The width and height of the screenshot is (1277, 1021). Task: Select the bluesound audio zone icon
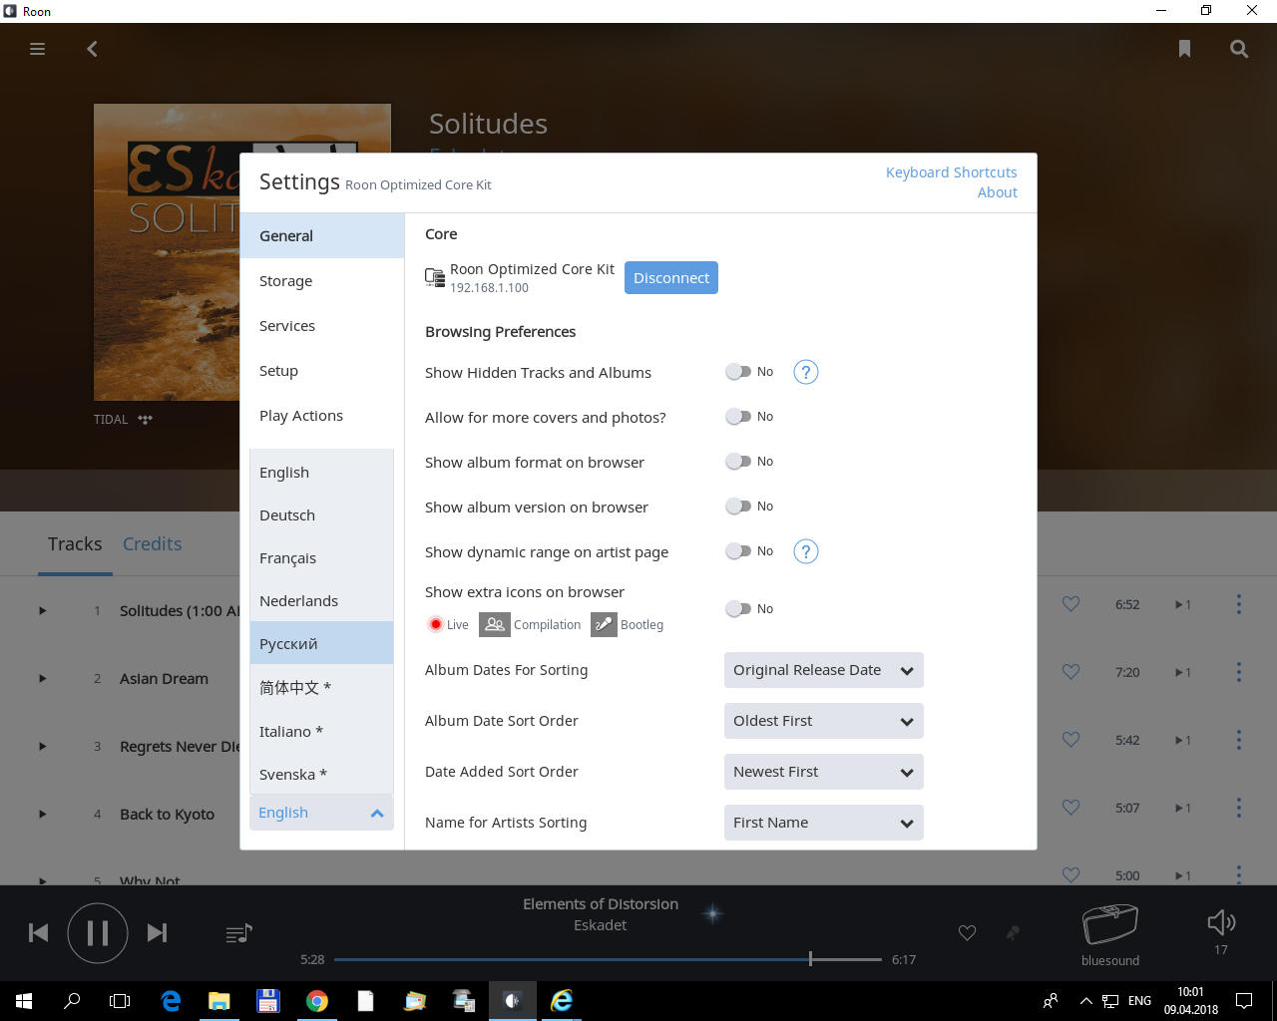(1109, 925)
